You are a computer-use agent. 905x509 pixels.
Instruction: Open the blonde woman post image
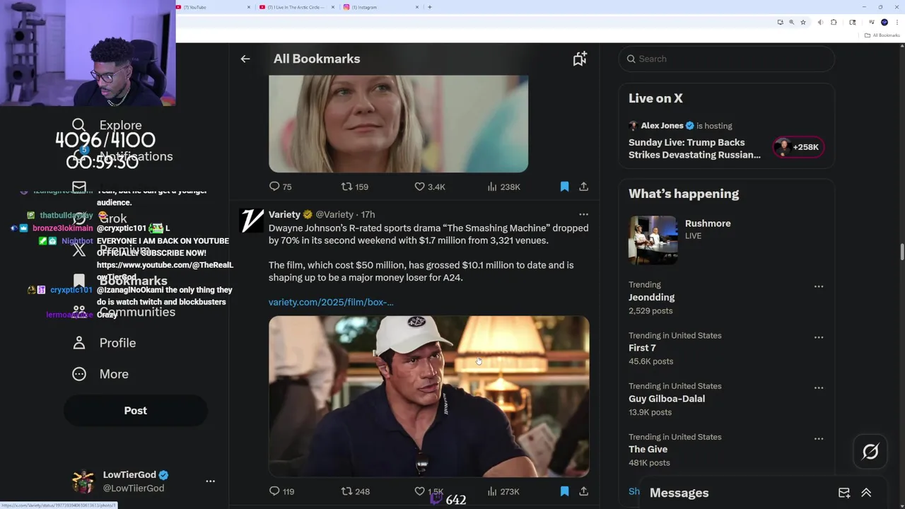[398, 124]
